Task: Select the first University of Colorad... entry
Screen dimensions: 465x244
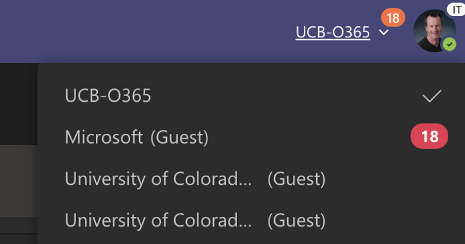Action: [x=251, y=178]
